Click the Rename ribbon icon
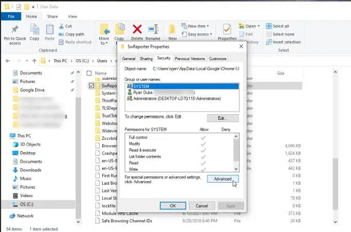351x232 pixels. (153, 29)
